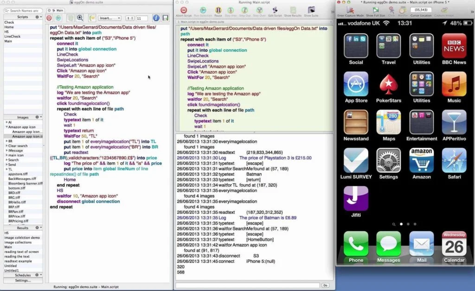Open the Images pane gear menu
475x291 pixels.
pos(38,117)
